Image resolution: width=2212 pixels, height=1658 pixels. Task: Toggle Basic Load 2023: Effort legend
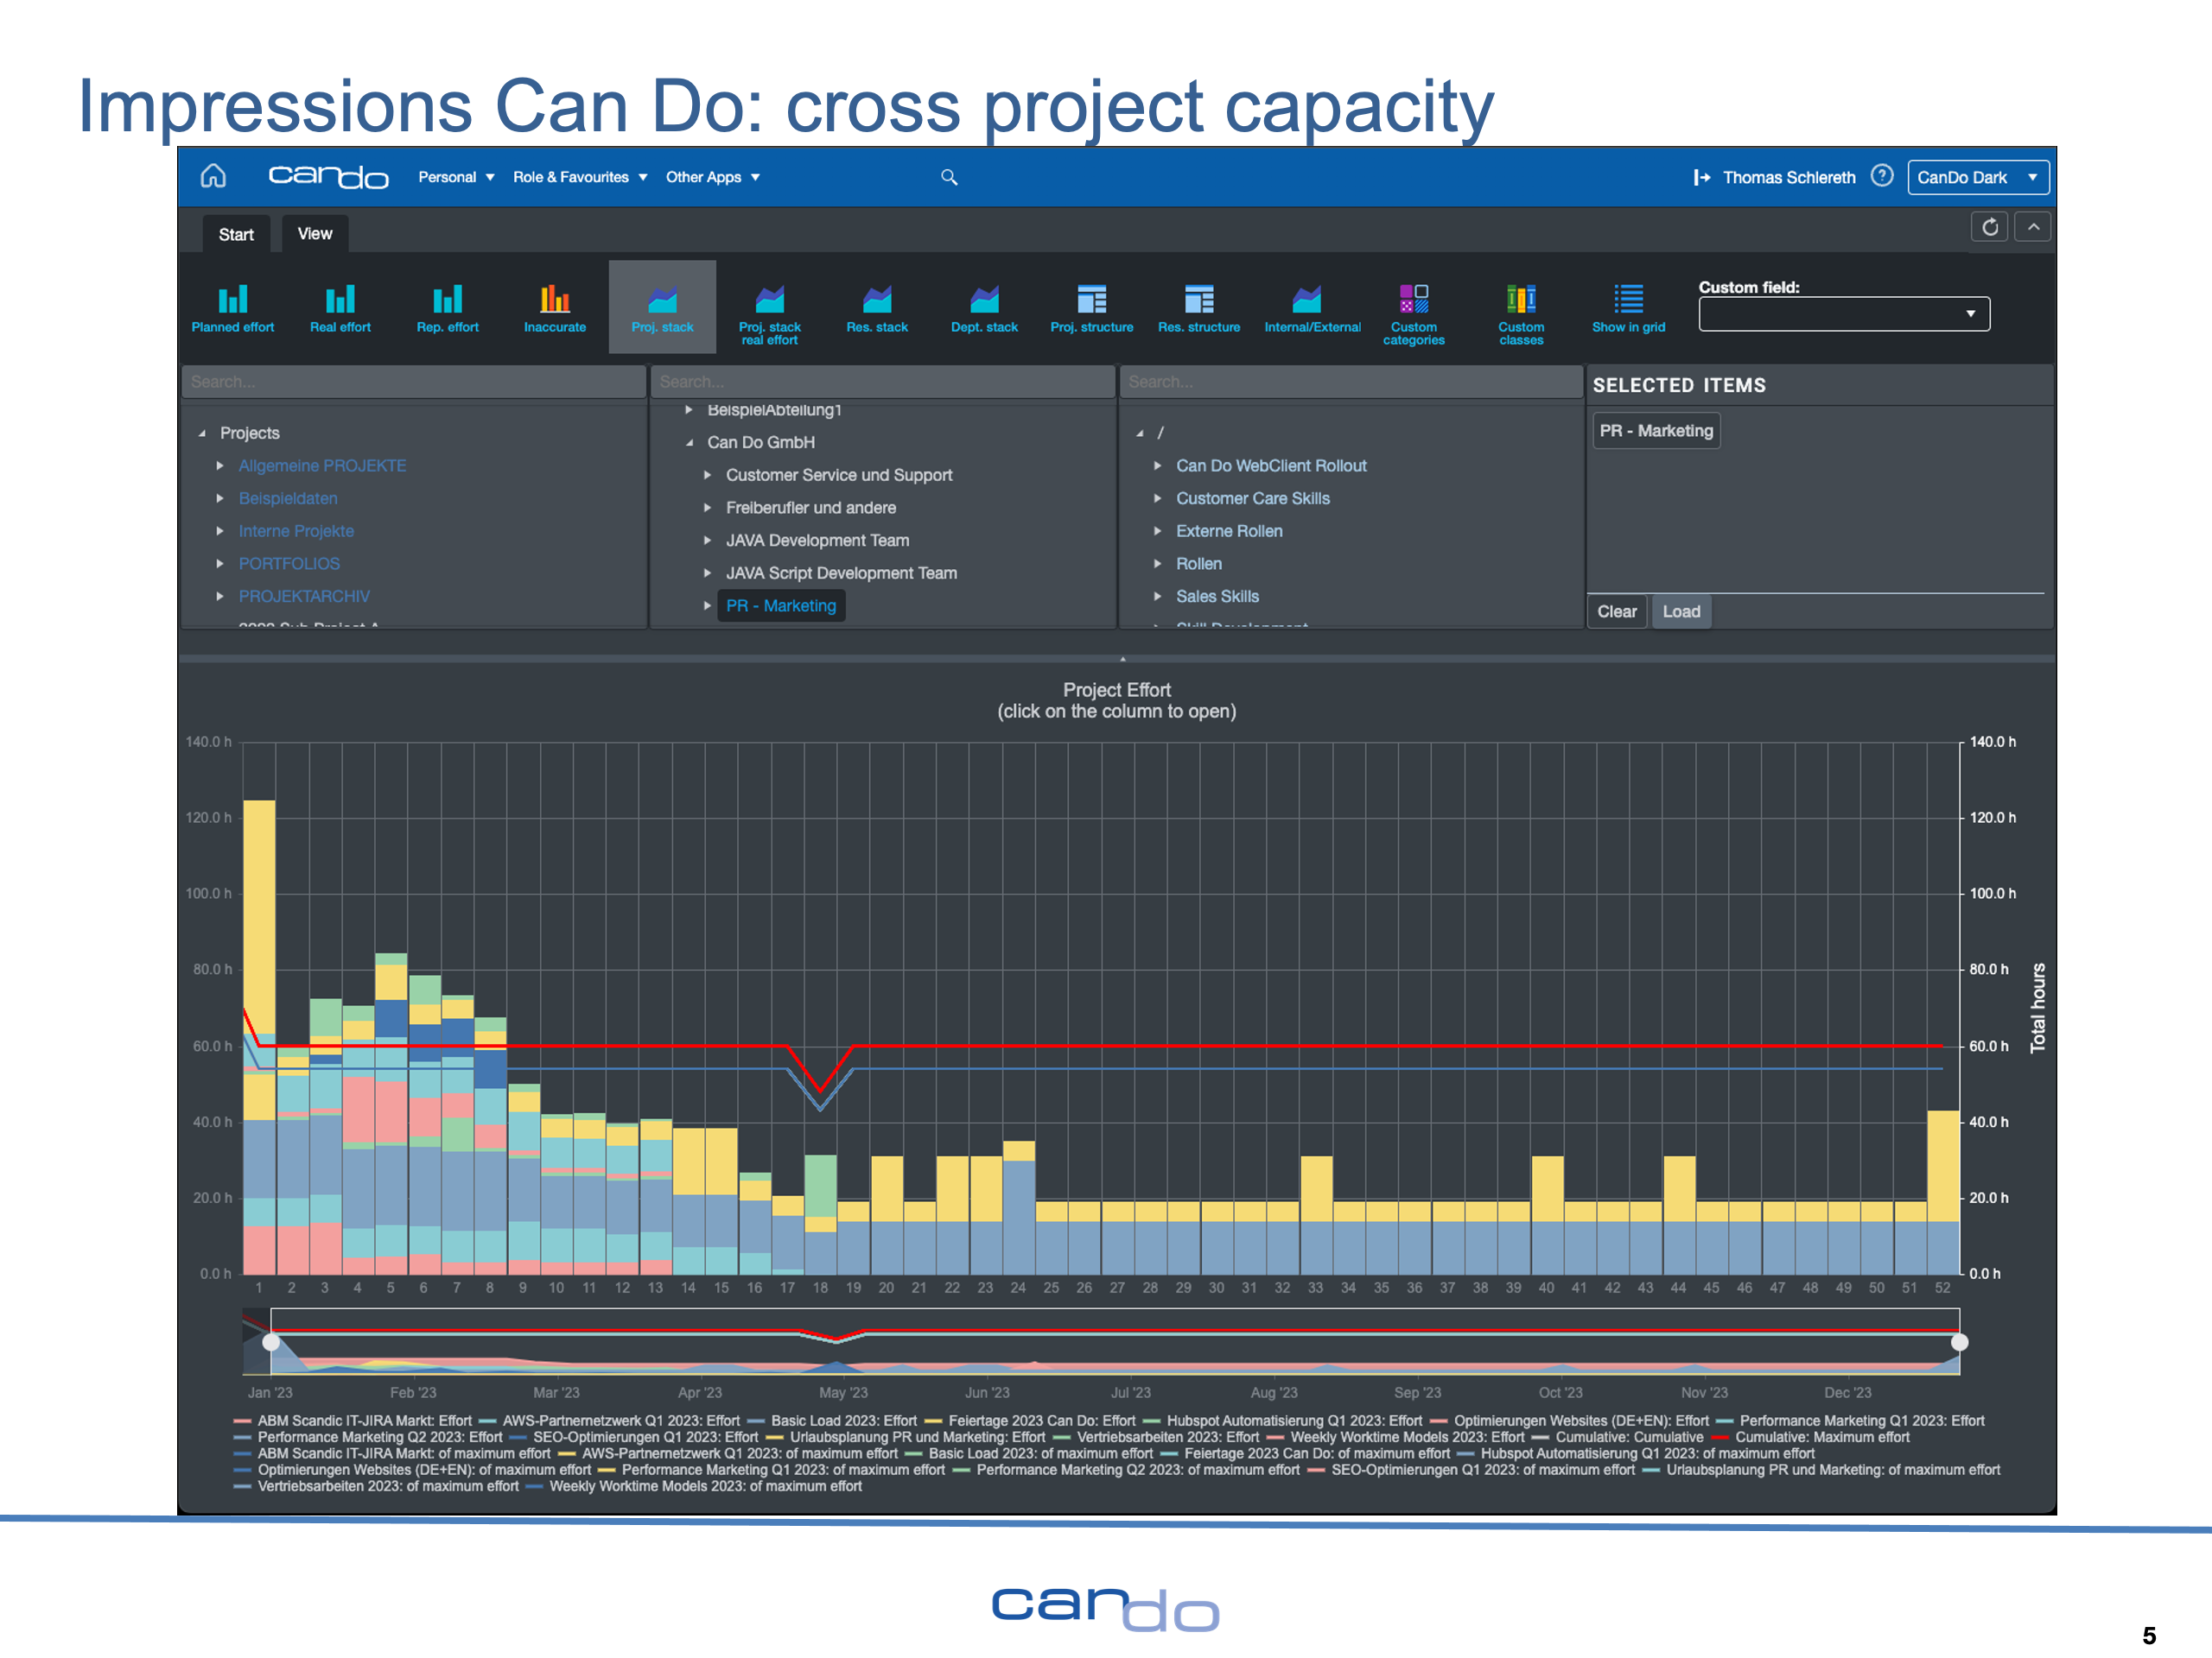coord(832,1421)
